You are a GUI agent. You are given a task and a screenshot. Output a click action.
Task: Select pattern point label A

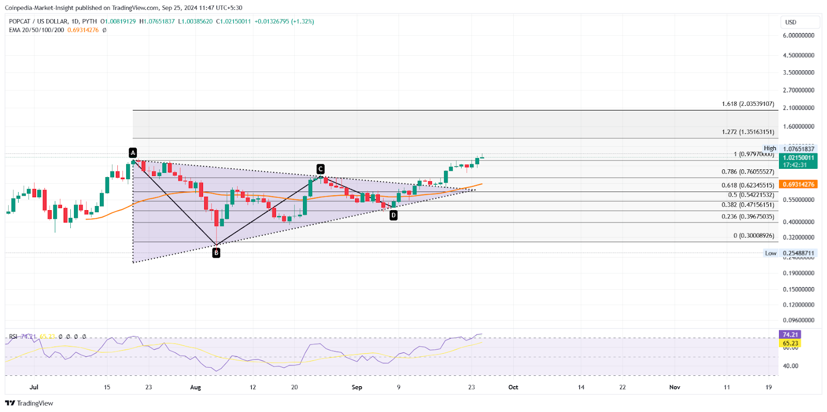[133, 153]
